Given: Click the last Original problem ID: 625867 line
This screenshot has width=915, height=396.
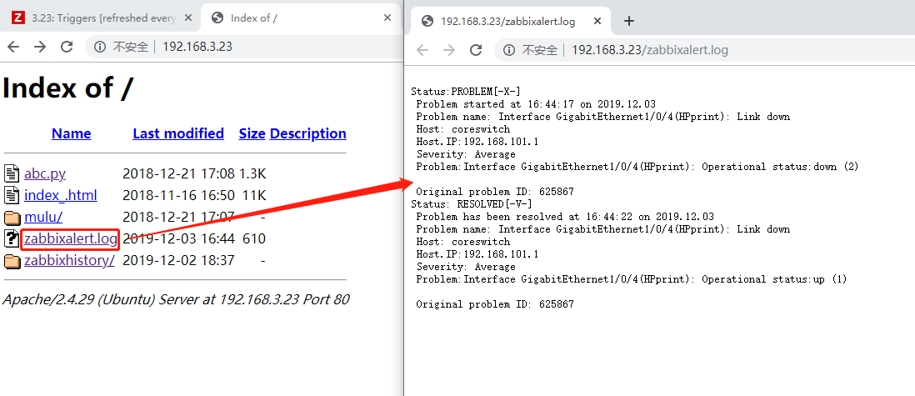Looking at the screenshot, I should [x=495, y=304].
